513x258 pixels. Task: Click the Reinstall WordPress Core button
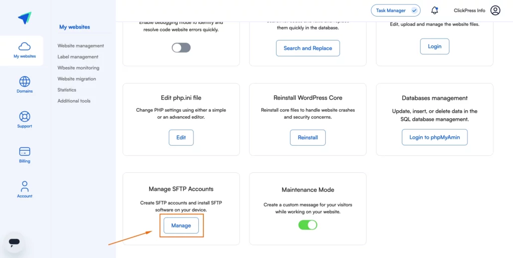point(308,138)
